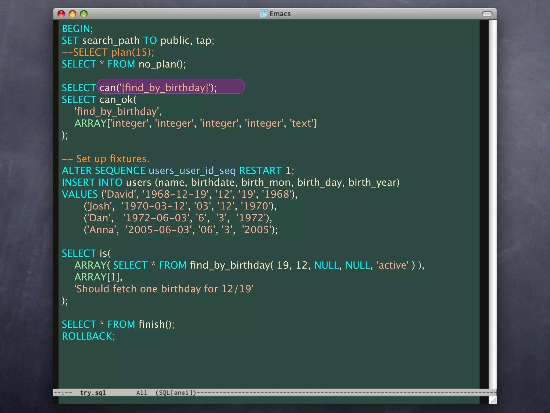Toggle the toolbar pill button in title bar

click(x=487, y=14)
